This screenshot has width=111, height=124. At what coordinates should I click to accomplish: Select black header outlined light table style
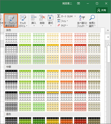tap(11, 49)
